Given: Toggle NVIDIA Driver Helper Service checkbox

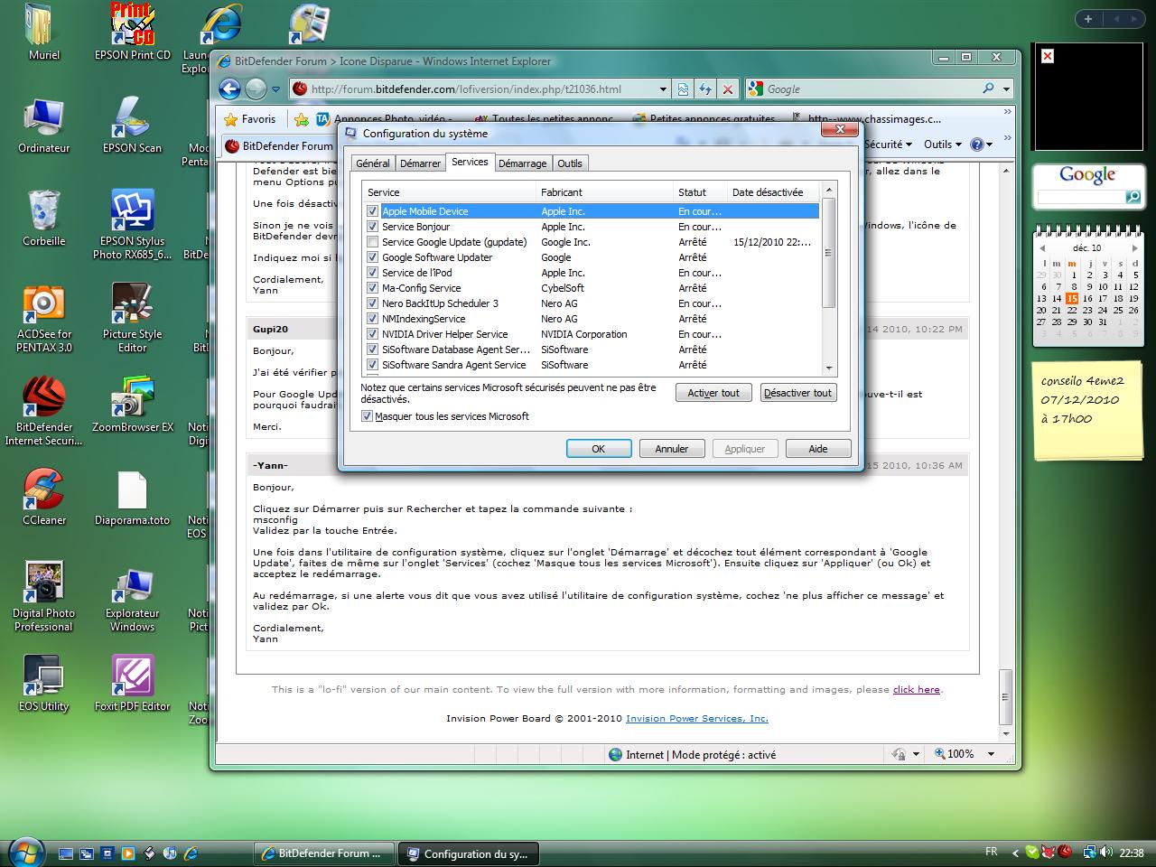Looking at the screenshot, I should coord(372,334).
